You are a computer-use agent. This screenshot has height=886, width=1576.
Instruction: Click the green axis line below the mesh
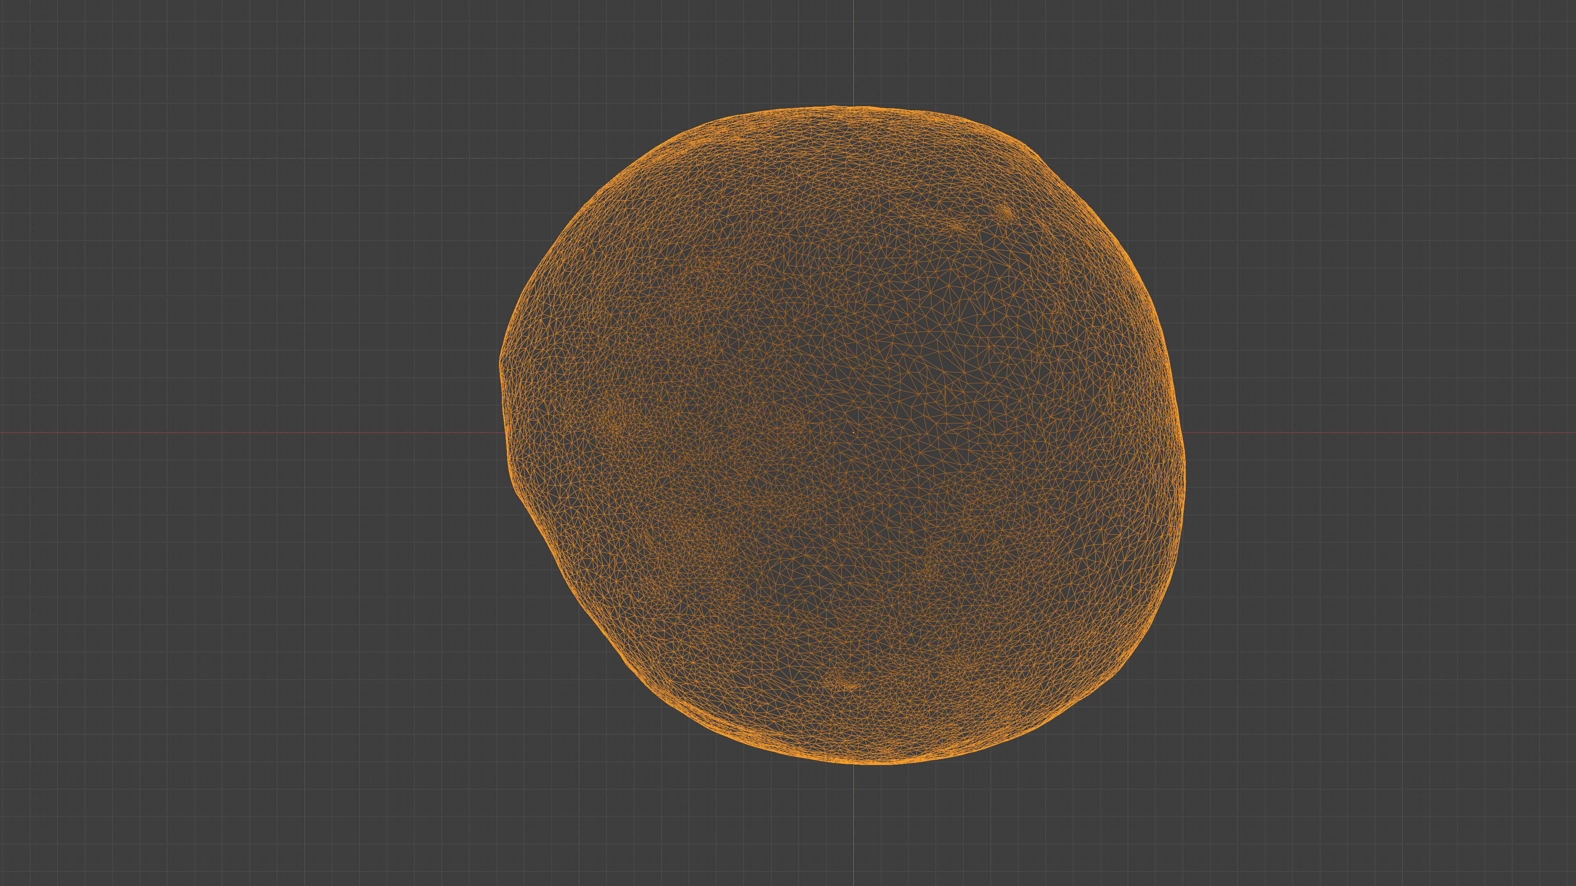pyautogui.click(x=854, y=825)
